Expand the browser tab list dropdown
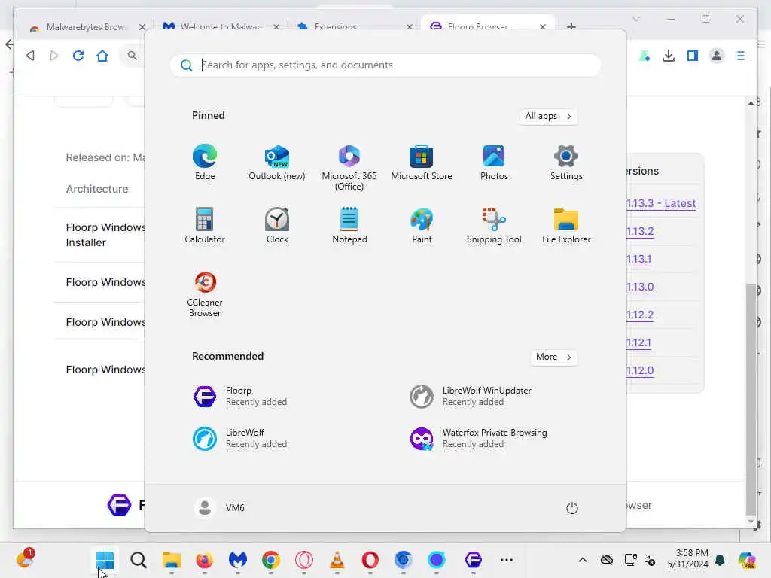771x578 pixels. click(635, 19)
